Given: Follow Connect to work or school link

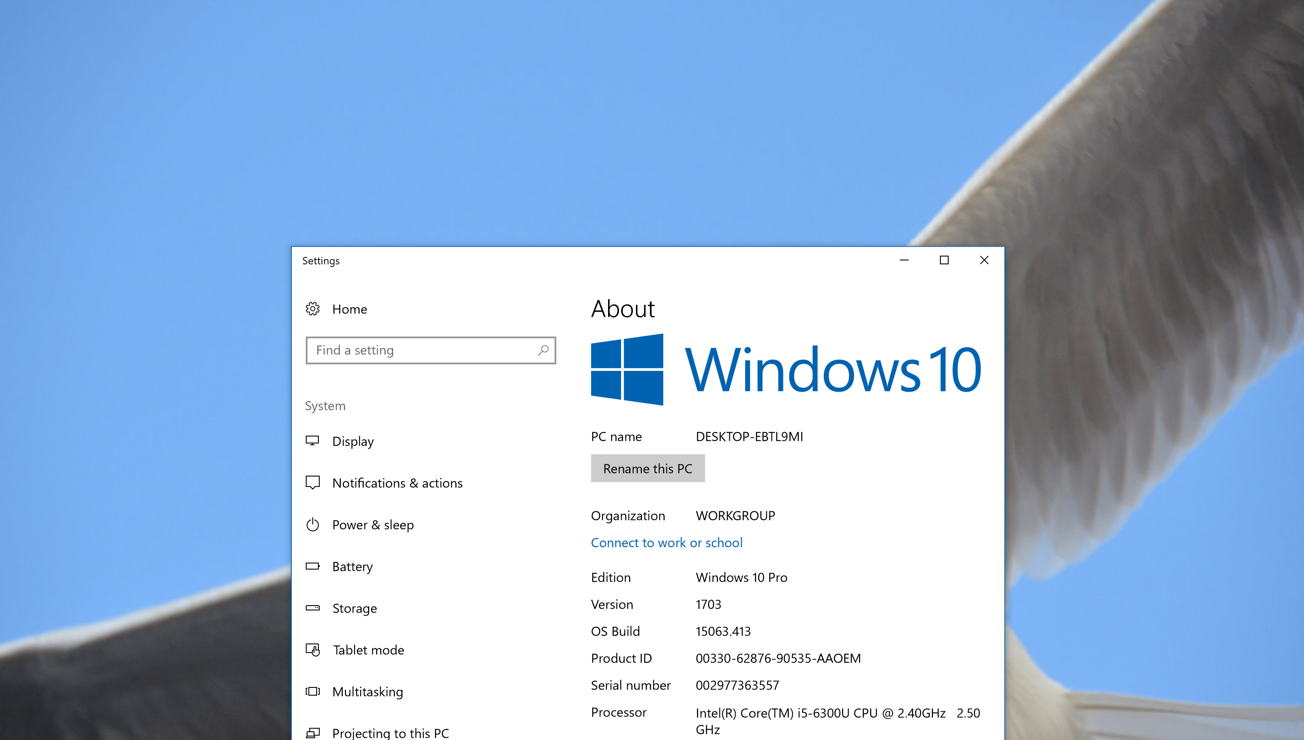Looking at the screenshot, I should coord(666,543).
